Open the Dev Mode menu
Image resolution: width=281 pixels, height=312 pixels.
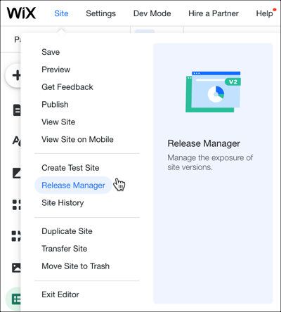click(152, 13)
